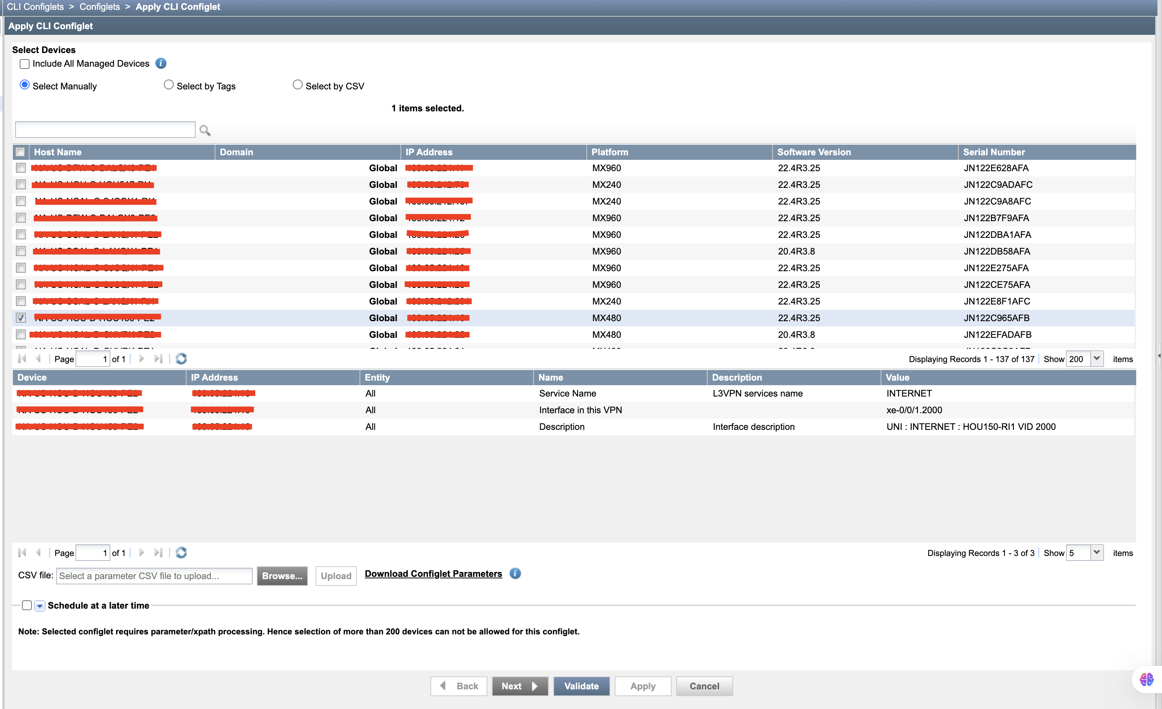1162x709 pixels.
Task: Choose Select Manually radio option
Action: click(25, 85)
